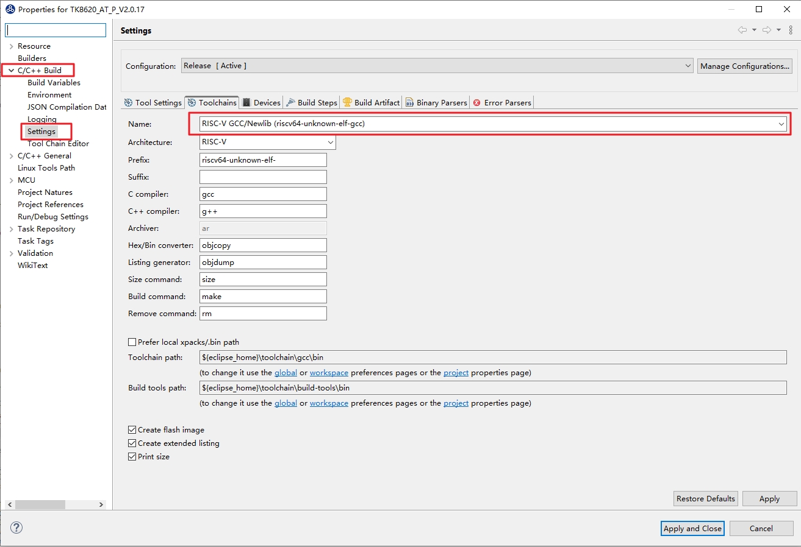Click the back navigation arrow icon
The height and width of the screenshot is (547, 801).
[x=742, y=30]
